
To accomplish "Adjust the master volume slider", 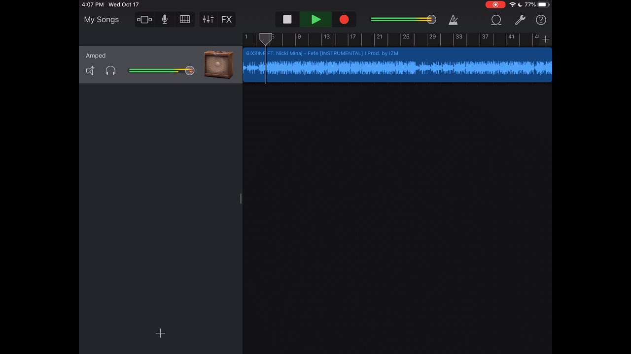I will (403, 20).
